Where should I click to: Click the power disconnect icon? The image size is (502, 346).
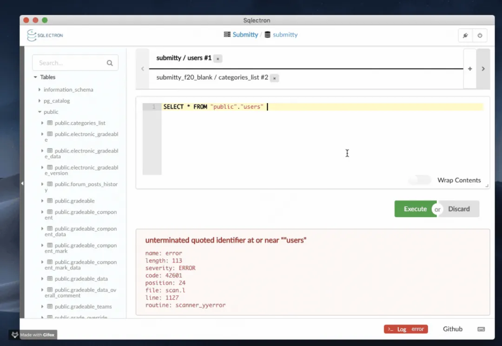point(480,35)
